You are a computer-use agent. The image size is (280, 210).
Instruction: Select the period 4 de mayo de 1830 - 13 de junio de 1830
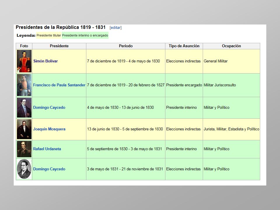[x=120, y=108]
